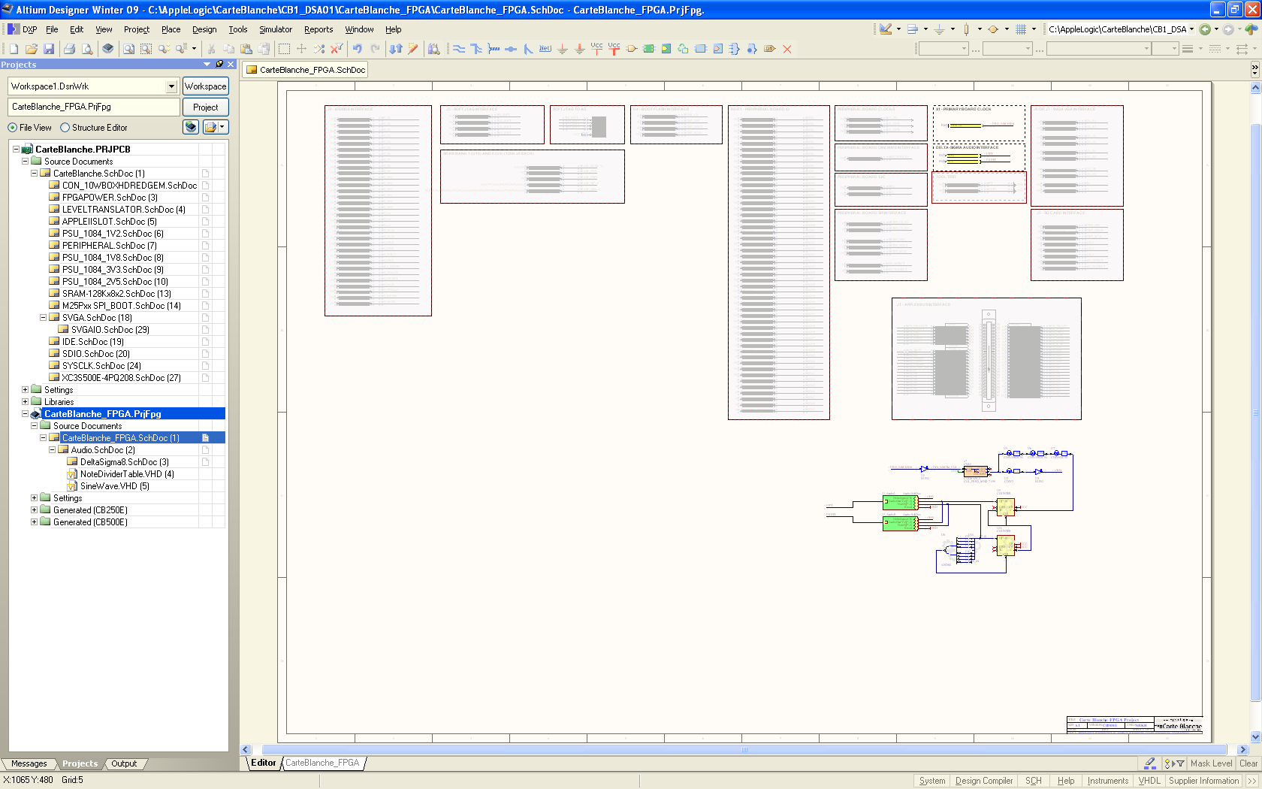Select the Place Wire tool
The height and width of the screenshot is (789, 1262).
[x=458, y=49]
